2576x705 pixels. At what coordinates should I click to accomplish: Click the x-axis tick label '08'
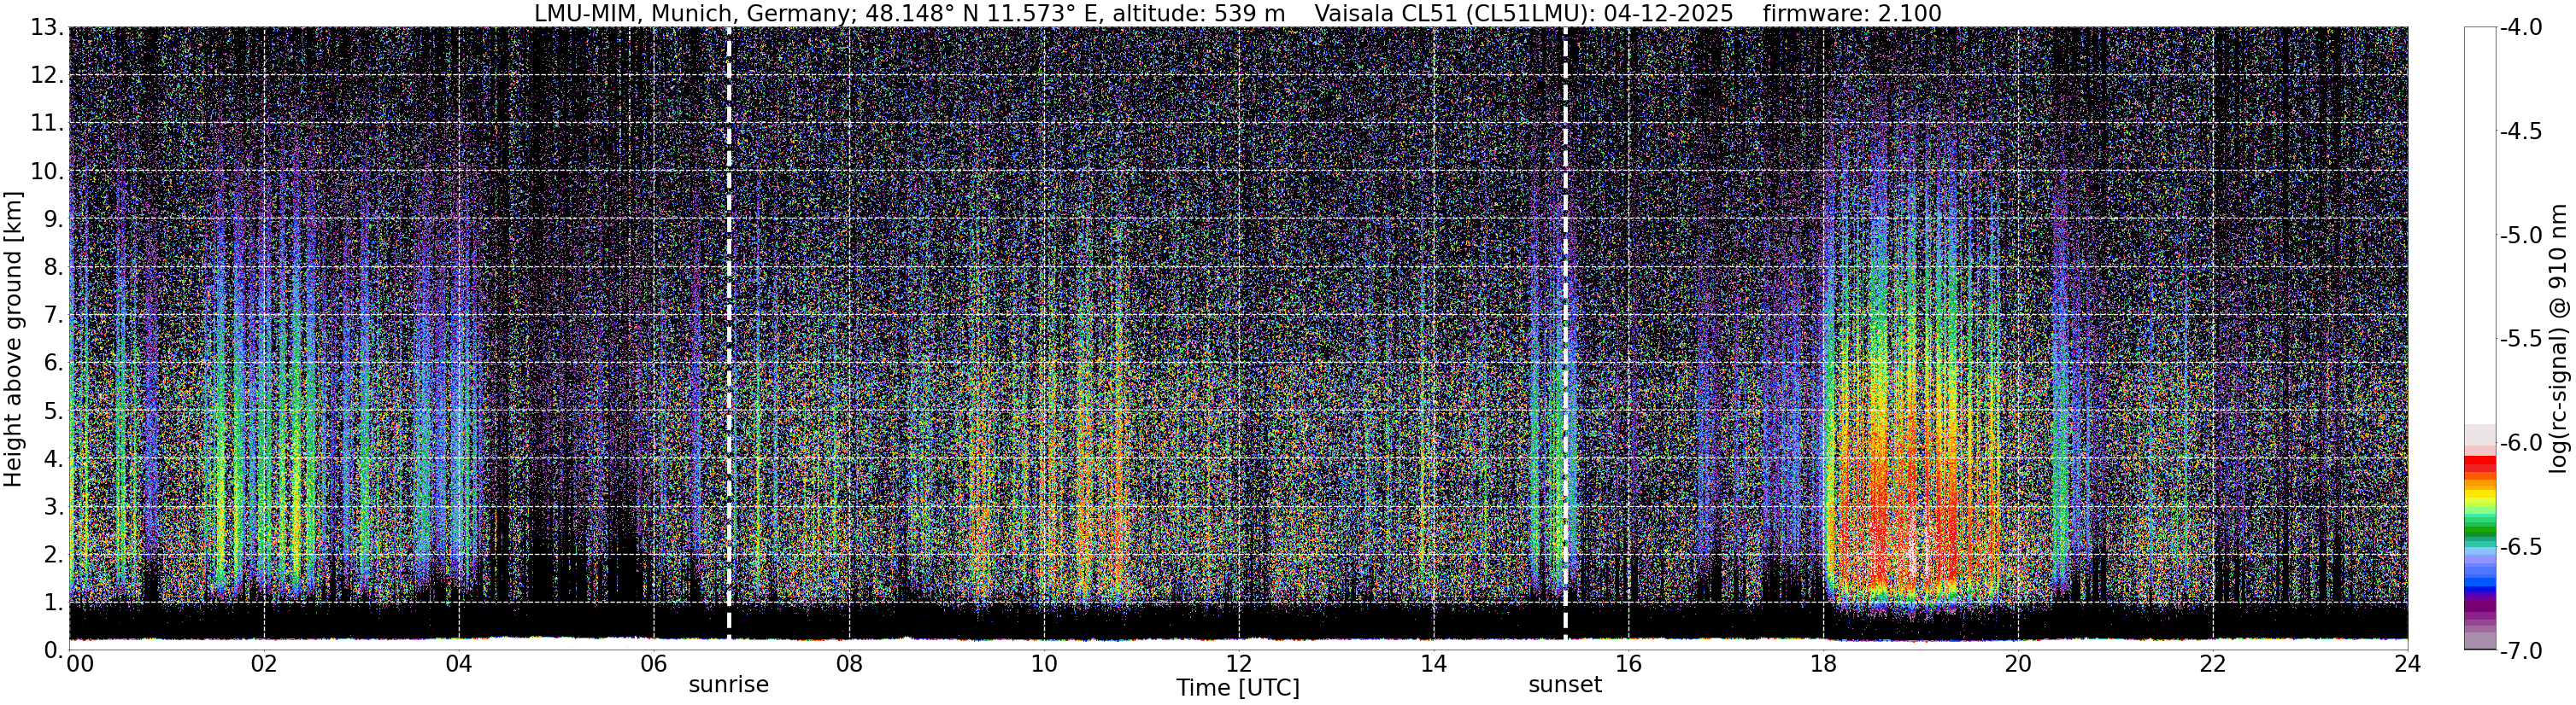click(849, 664)
